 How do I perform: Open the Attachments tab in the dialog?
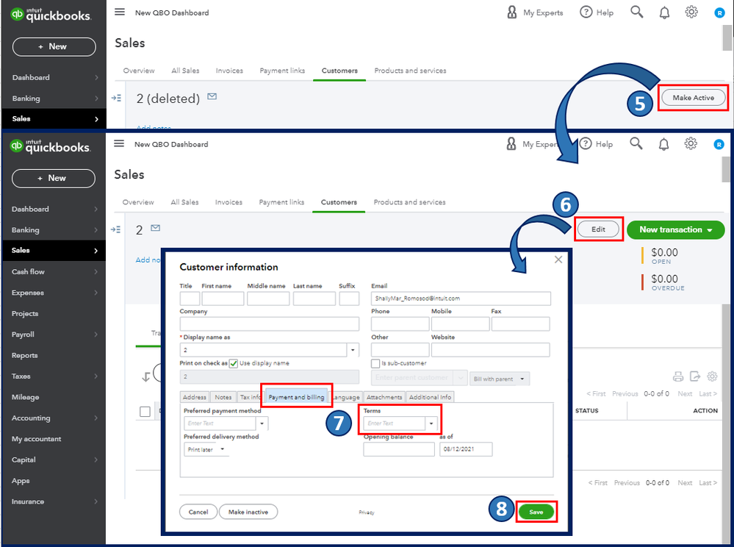pos(384,397)
